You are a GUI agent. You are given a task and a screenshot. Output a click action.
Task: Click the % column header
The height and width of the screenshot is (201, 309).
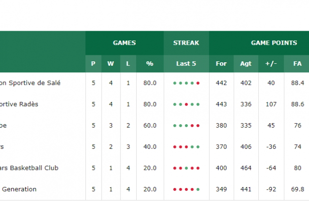pyautogui.click(x=150, y=64)
